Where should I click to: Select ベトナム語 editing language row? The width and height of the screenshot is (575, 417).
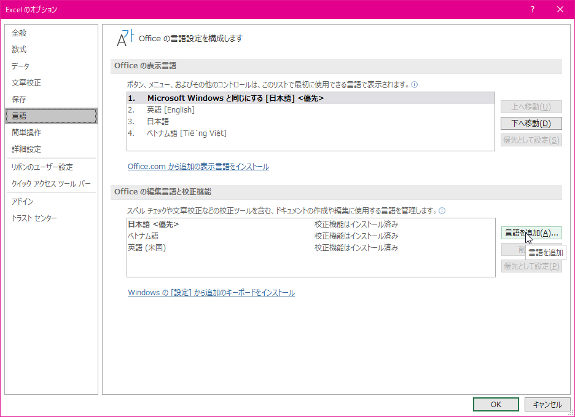click(311, 236)
